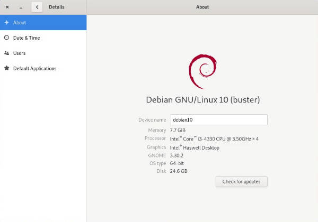The width and height of the screenshot is (318, 222).
Task: Click the Graphics label
Action: pyautogui.click(x=156, y=147)
